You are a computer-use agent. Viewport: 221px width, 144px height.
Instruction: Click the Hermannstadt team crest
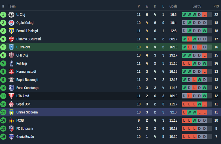(11, 72)
